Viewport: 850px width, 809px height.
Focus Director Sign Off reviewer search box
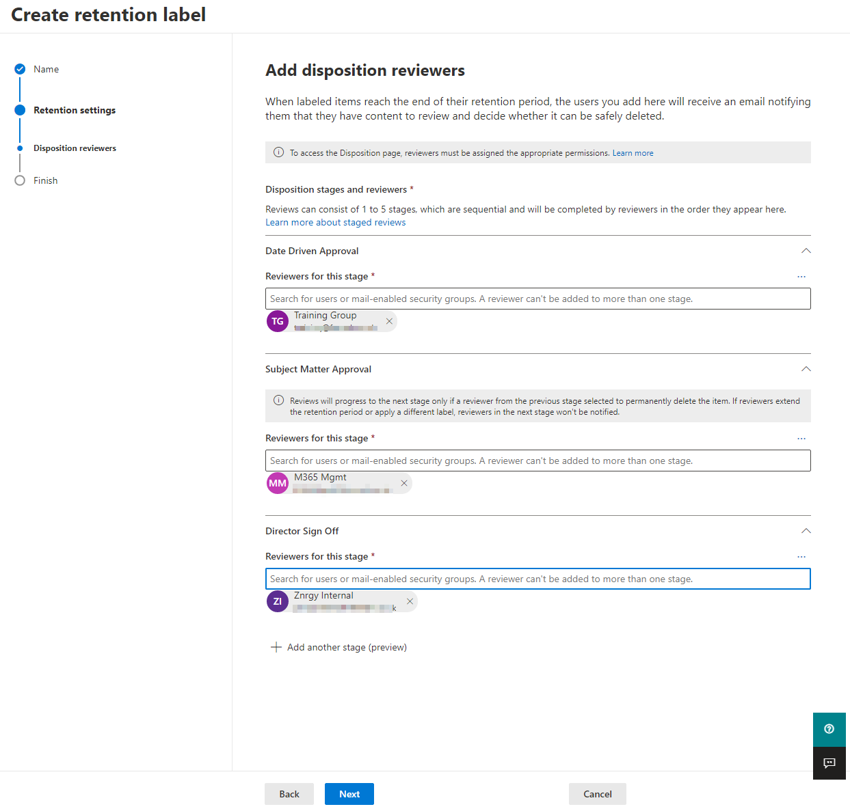point(537,579)
